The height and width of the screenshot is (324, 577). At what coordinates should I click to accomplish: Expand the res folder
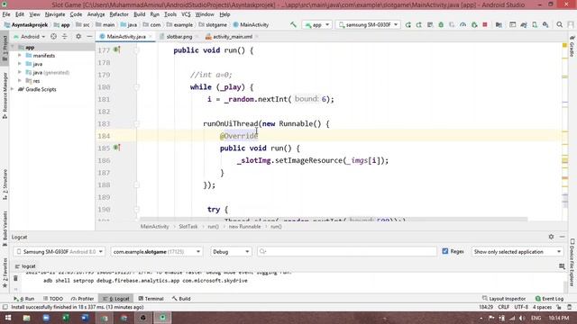click(x=20, y=81)
